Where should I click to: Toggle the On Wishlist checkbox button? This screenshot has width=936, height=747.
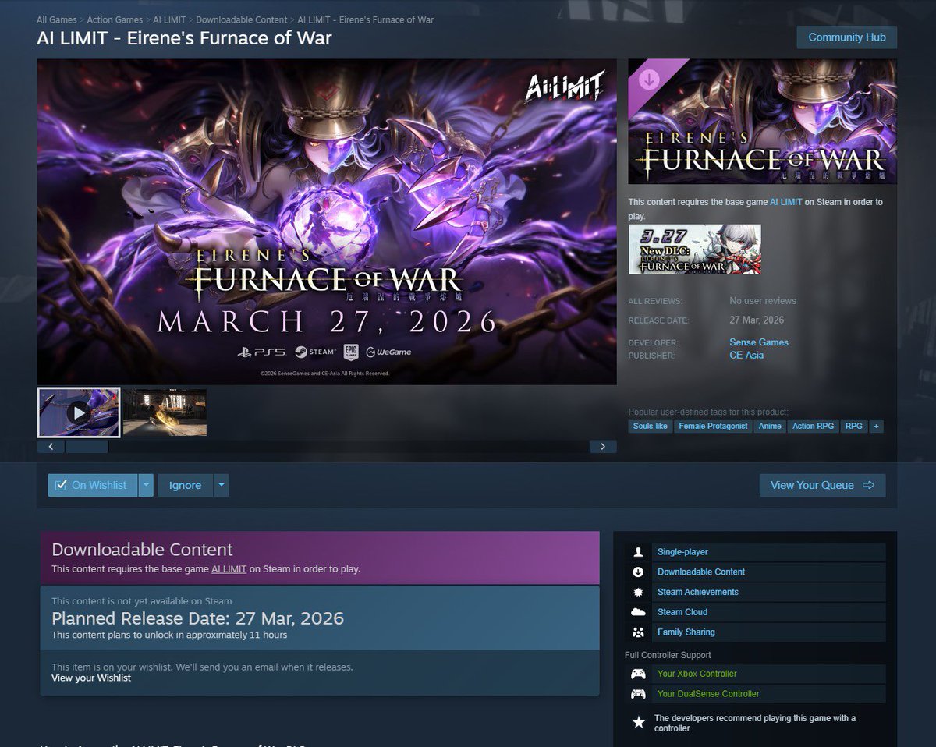click(92, 485)
